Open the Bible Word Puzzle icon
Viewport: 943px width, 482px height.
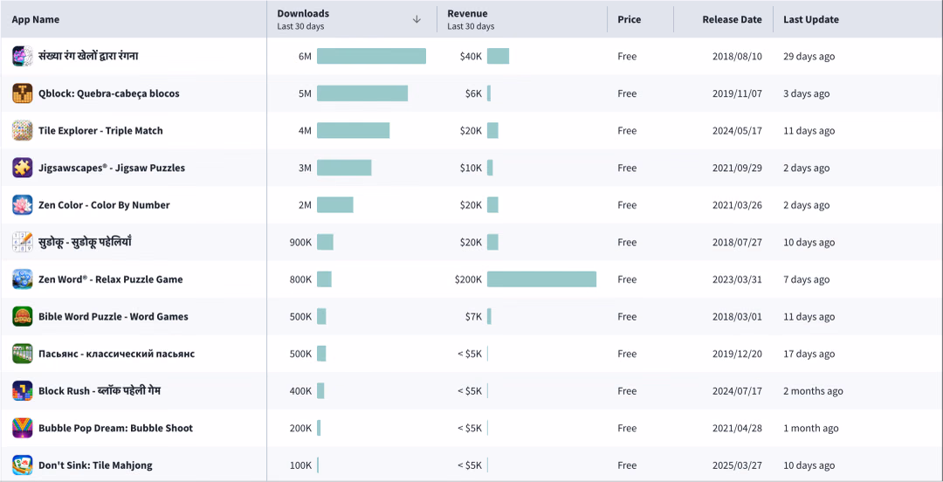[22, 316]
